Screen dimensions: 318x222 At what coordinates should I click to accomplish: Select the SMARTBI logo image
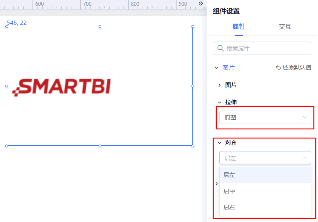click(62, 87)
